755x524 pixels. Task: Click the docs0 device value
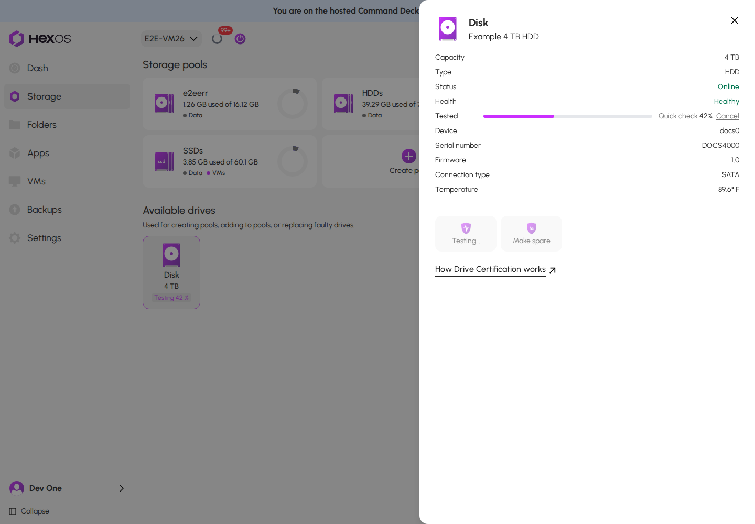tap(729, 131)
